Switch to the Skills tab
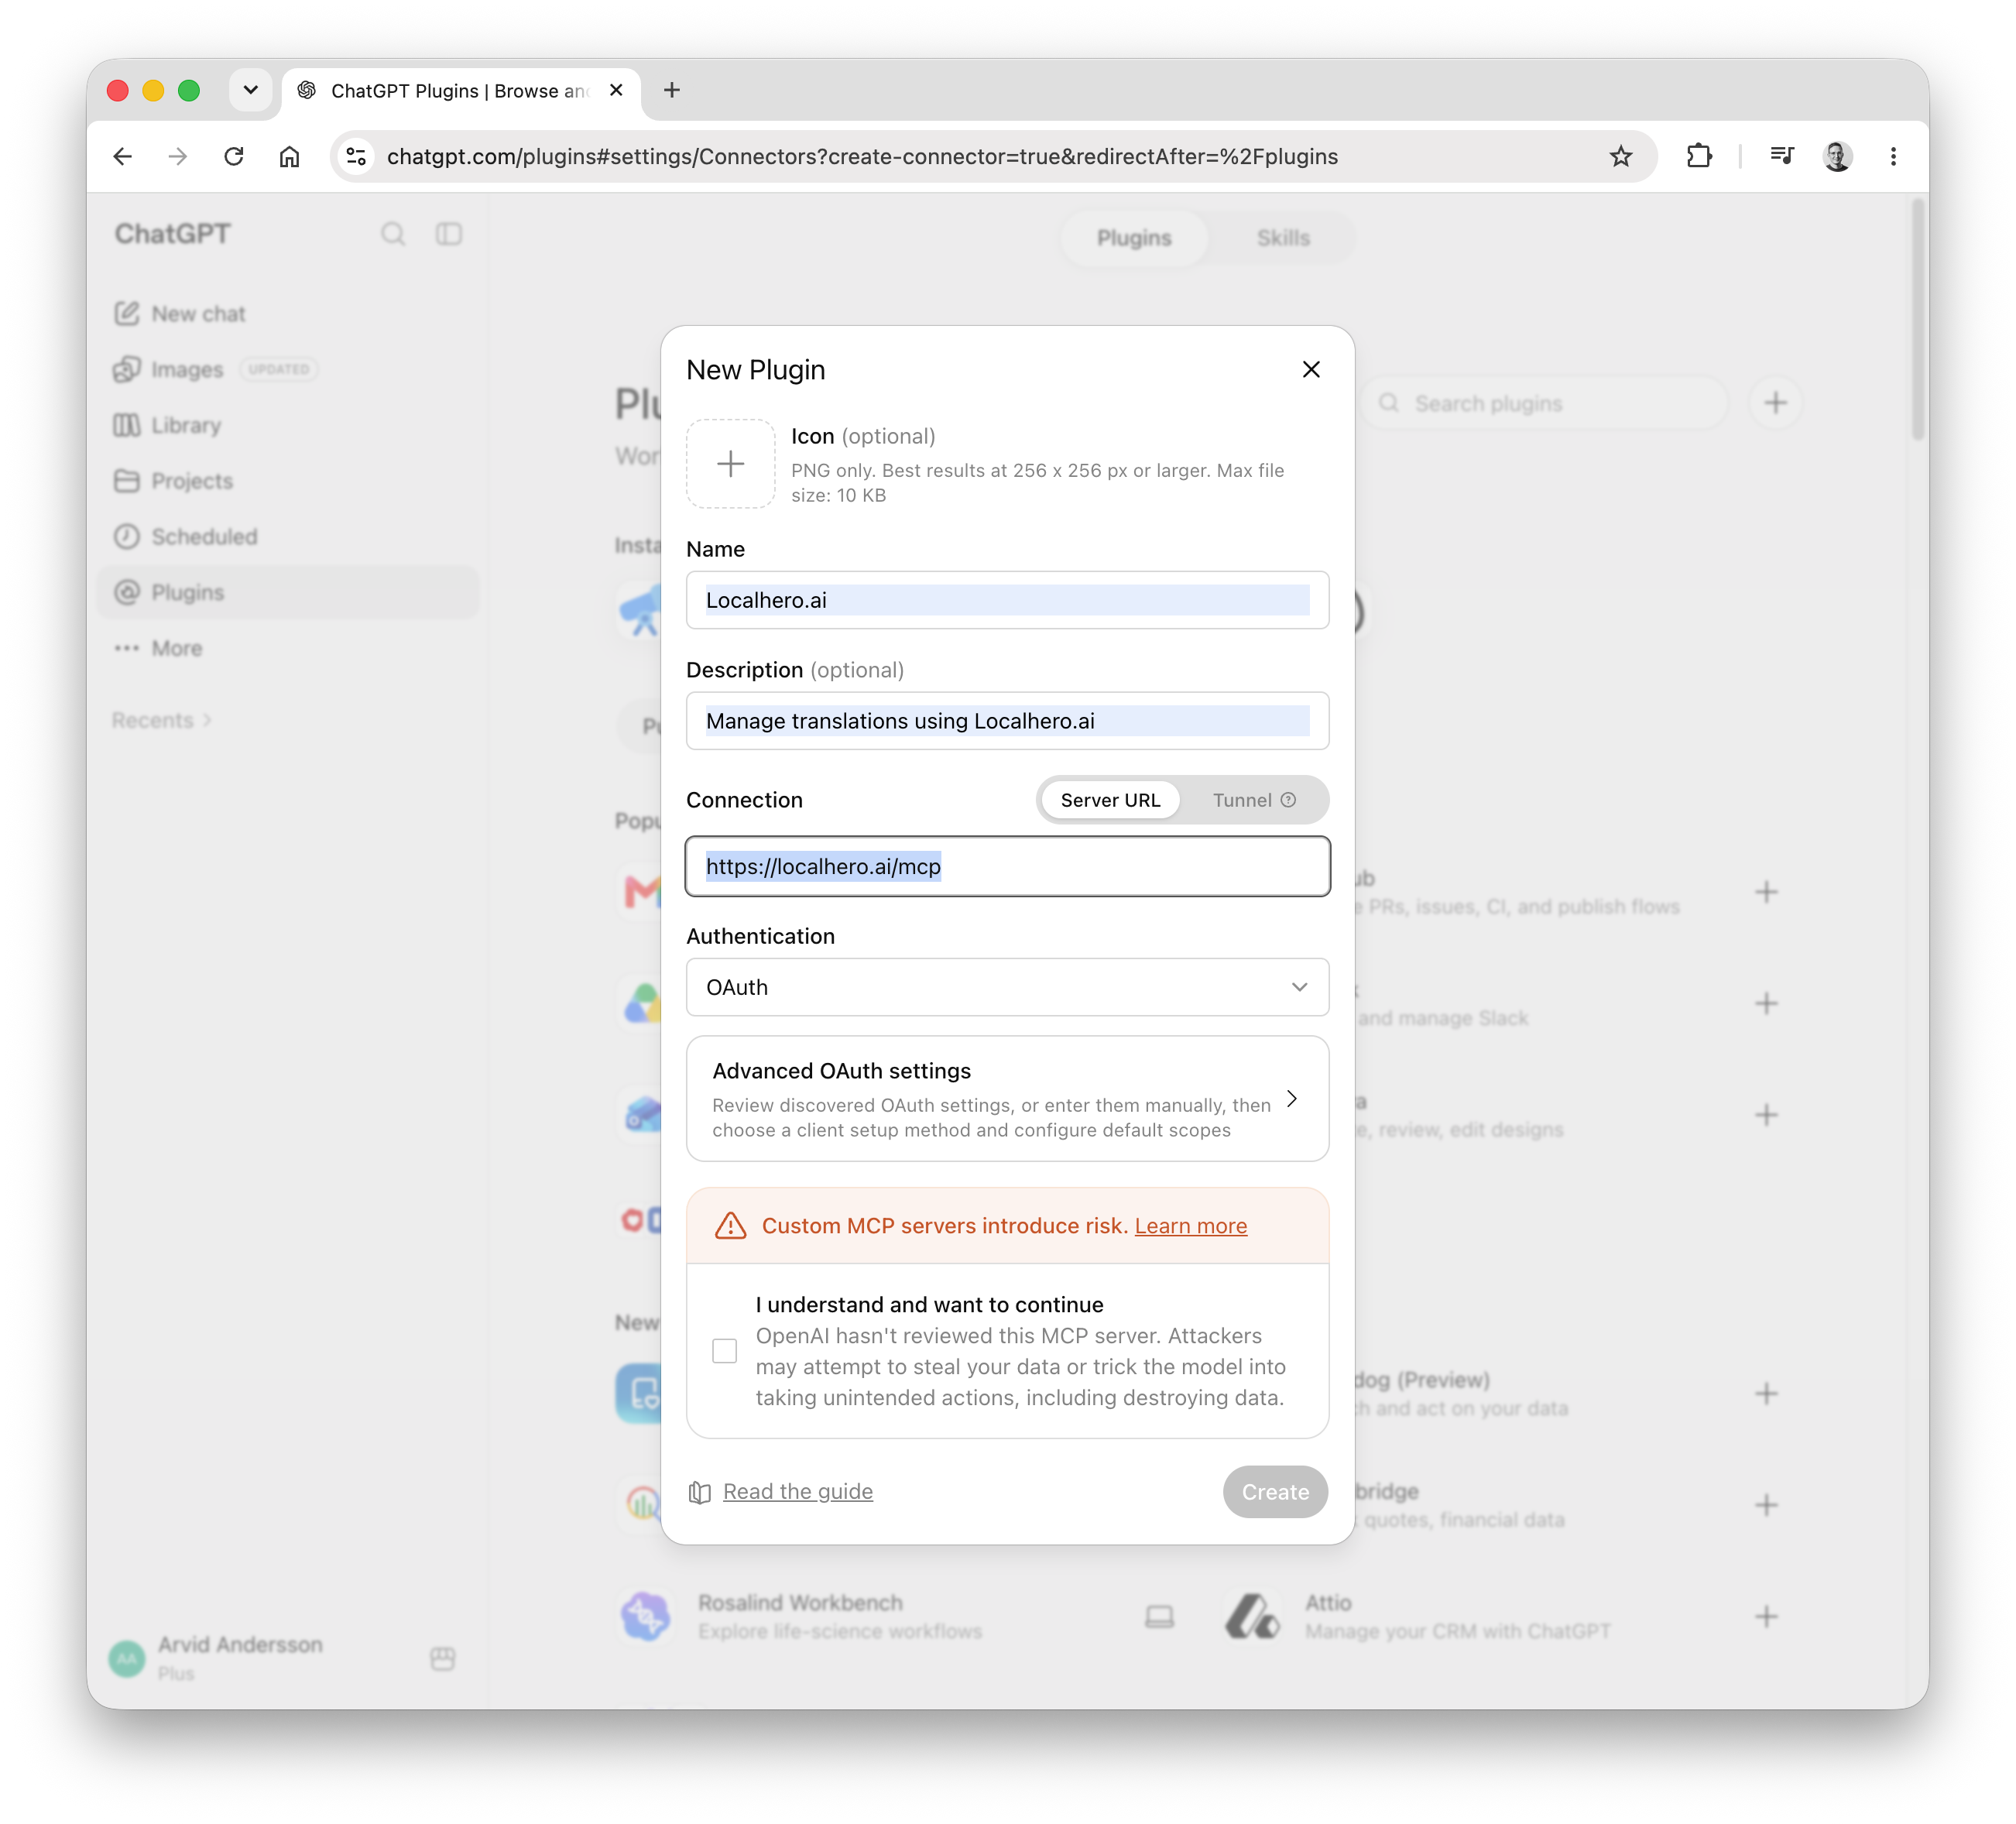 tap(1283, 238)
